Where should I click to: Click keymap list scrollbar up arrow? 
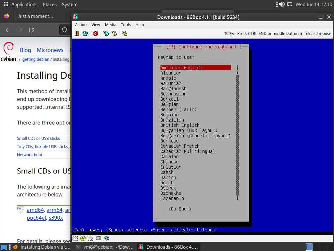click(237, 67)
